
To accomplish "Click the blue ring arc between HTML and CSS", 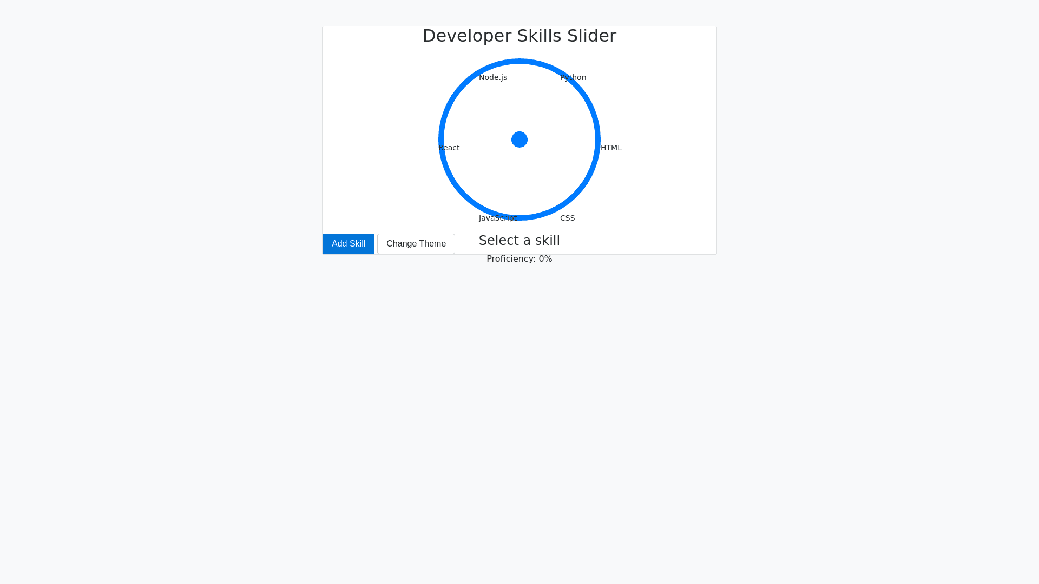I will tap(588, 178).
